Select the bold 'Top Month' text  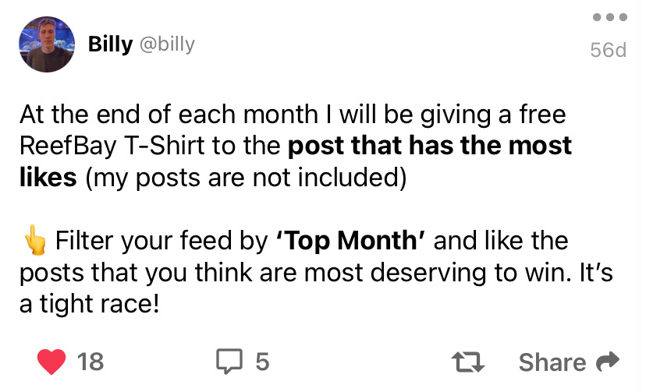point(350,241)
